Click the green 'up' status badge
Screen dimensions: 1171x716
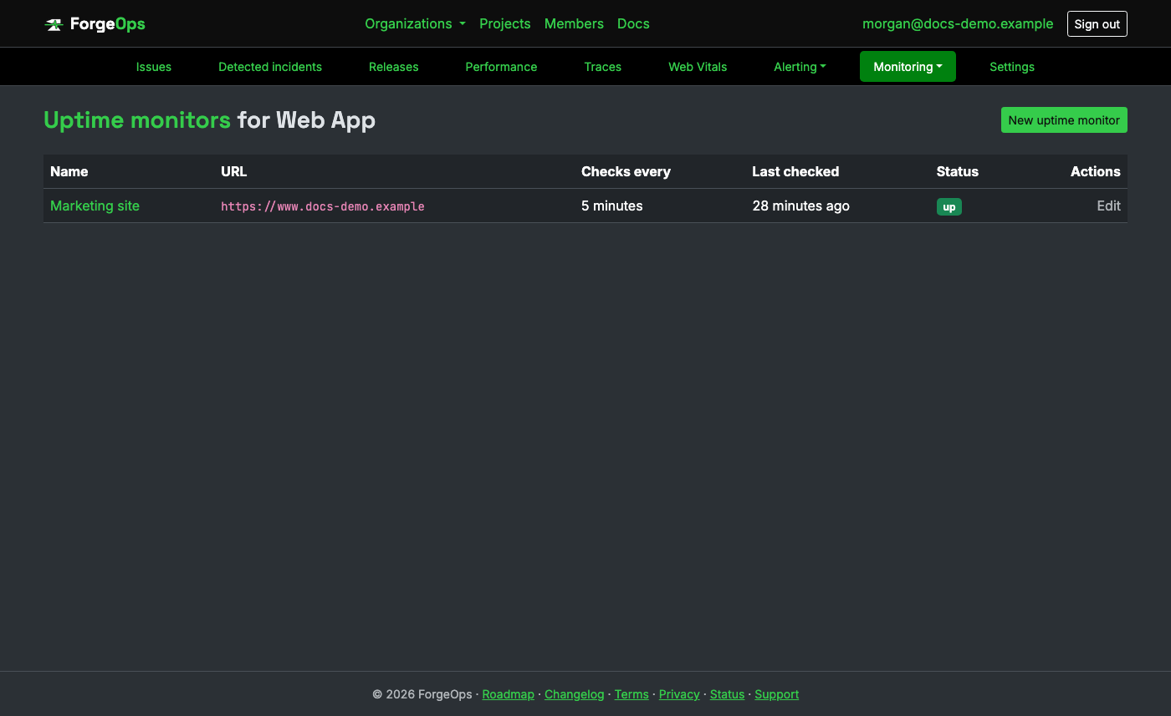[949, 206]
